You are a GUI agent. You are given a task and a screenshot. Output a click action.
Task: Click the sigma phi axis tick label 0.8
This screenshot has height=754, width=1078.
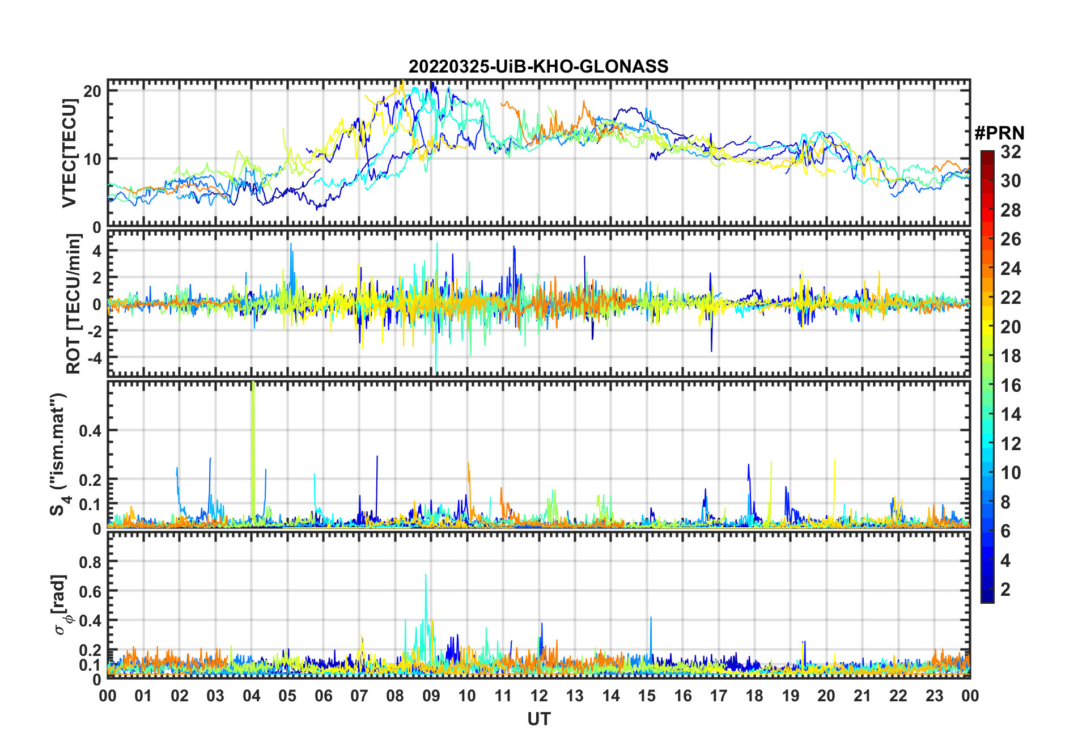90,562
